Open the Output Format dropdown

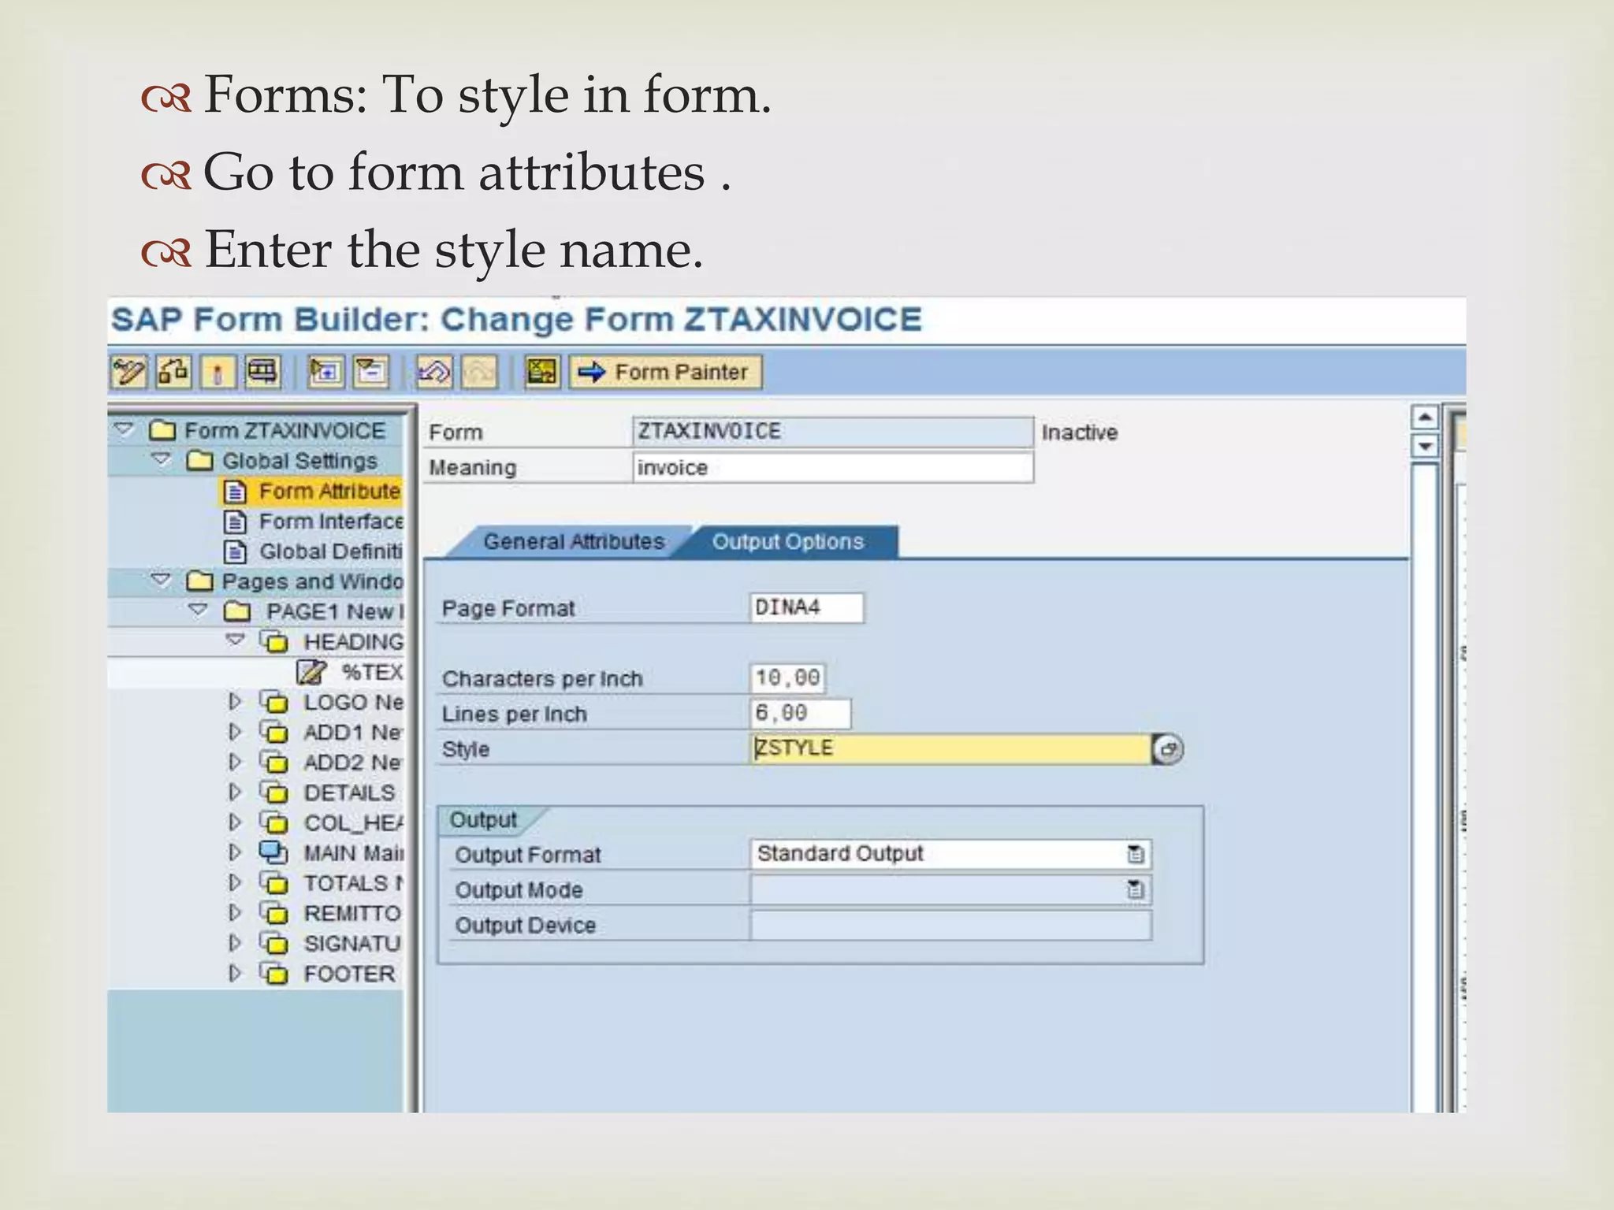tap(1135, 854)
